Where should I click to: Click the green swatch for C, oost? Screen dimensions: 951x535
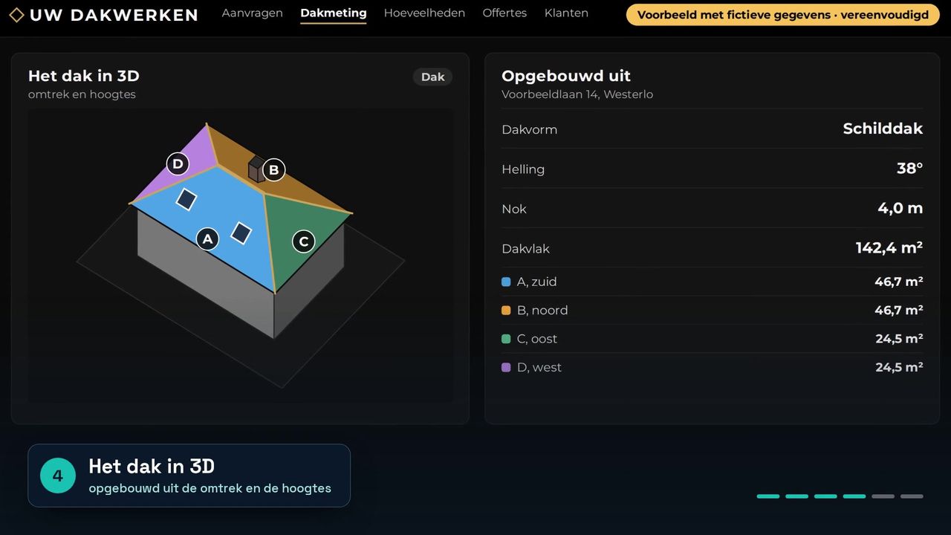[x=506, y=339]
